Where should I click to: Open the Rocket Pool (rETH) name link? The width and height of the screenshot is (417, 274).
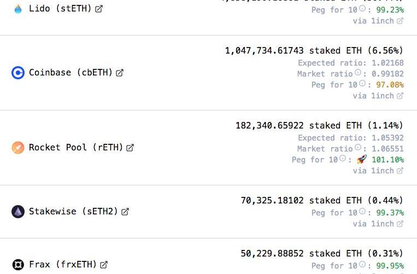pos(76,148)
